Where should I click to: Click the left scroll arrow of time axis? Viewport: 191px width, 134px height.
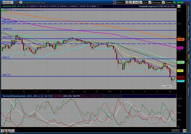point(16,131)
